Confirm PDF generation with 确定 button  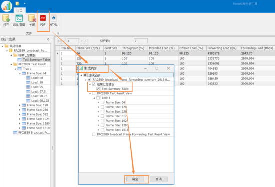click(135, 179)
